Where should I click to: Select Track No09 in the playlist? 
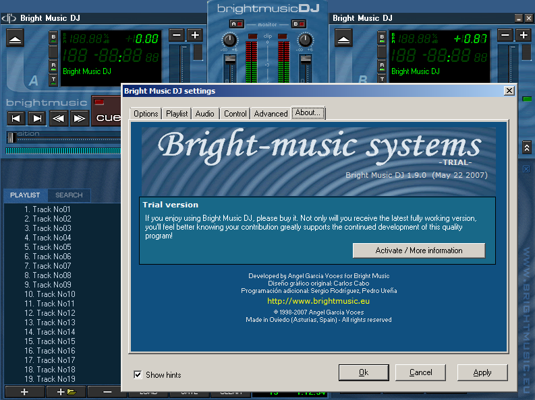tap(48, 285)
